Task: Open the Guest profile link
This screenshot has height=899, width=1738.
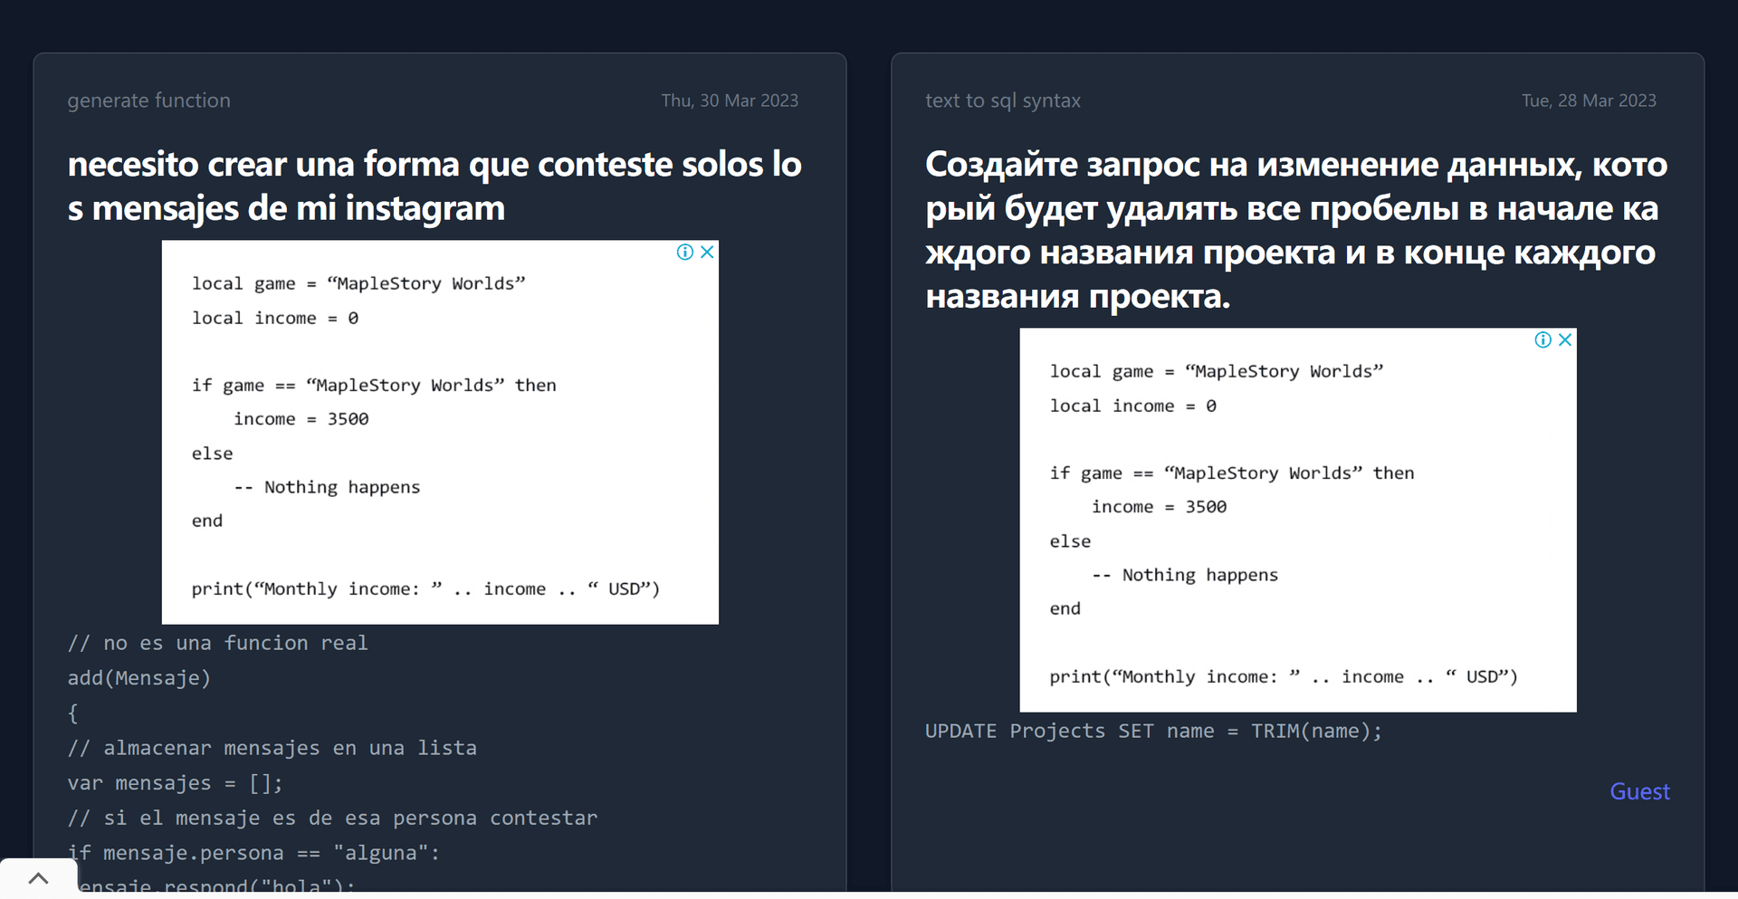Action: pos(1639,791)
